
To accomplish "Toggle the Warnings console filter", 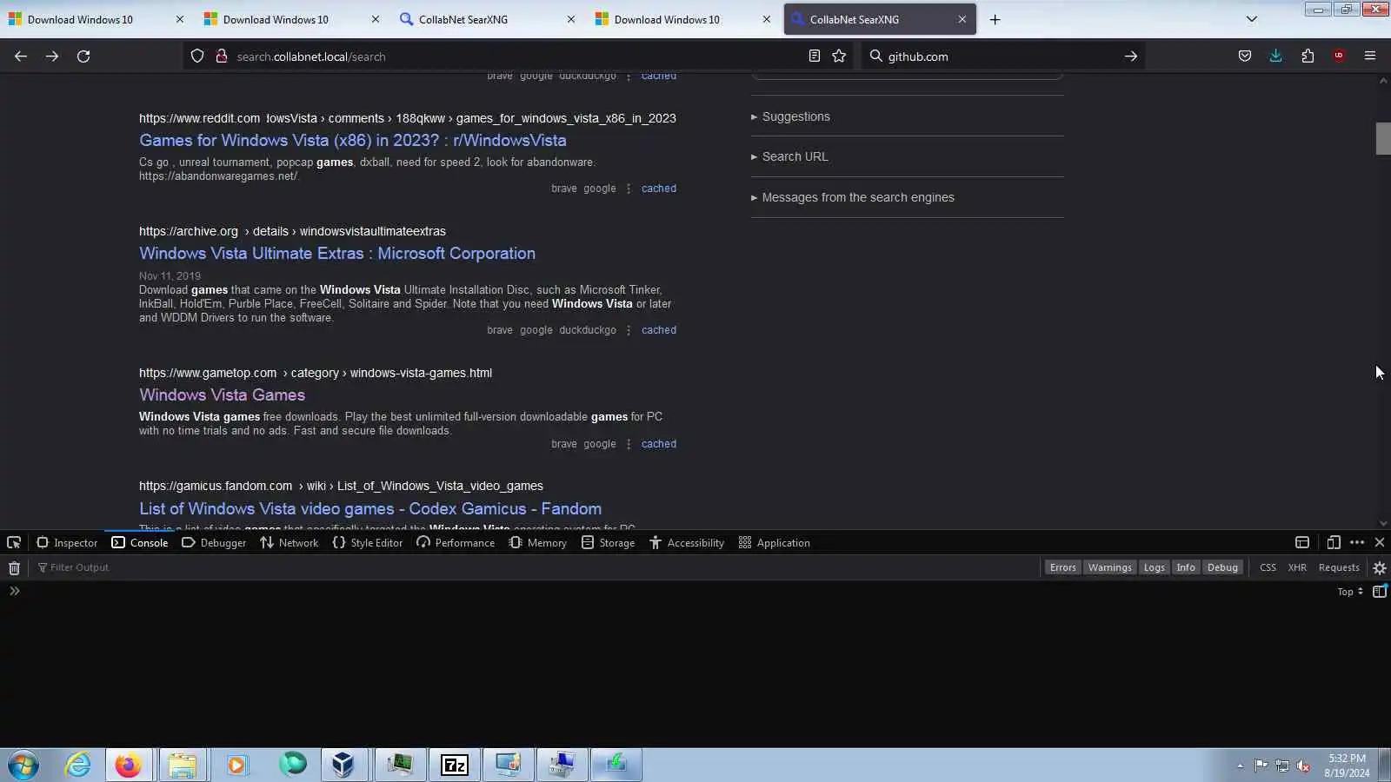I will (1109, 568).
